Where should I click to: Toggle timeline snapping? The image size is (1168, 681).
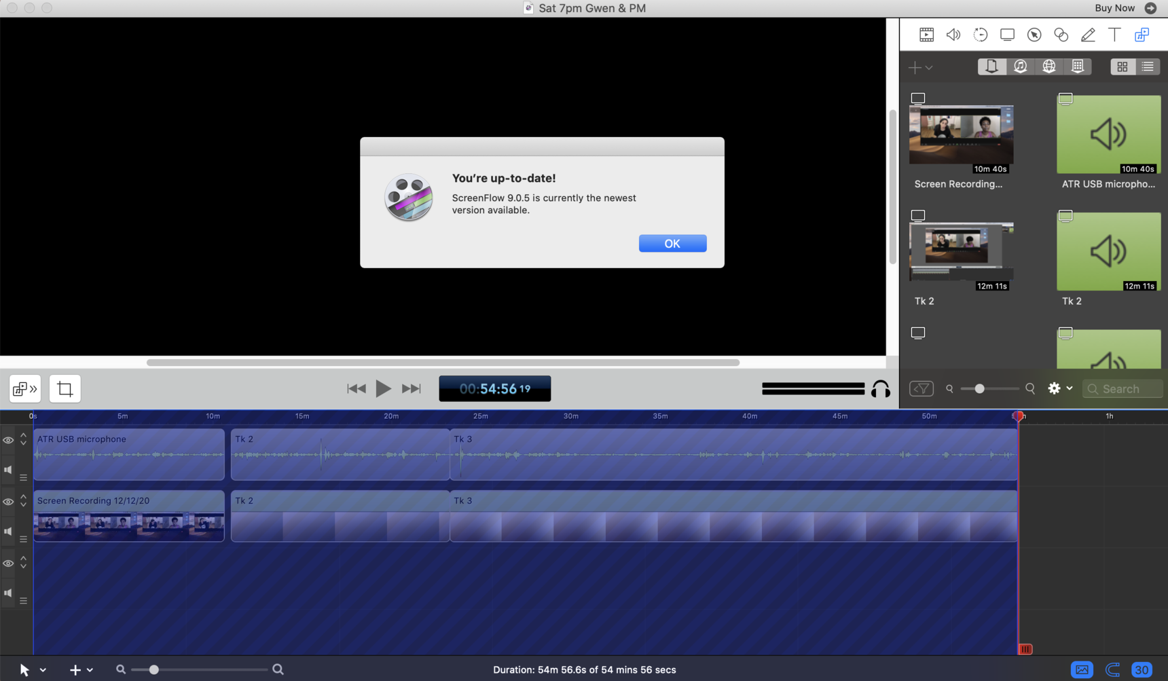click(1112, 670)
